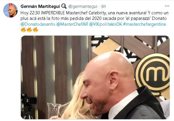174x121 pixels.
Task: Click the last fire emoji
Action: tap(36, 30)
